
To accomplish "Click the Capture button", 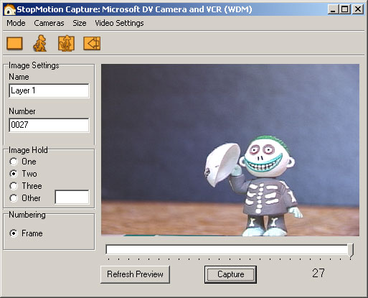I will pos(230,274).
